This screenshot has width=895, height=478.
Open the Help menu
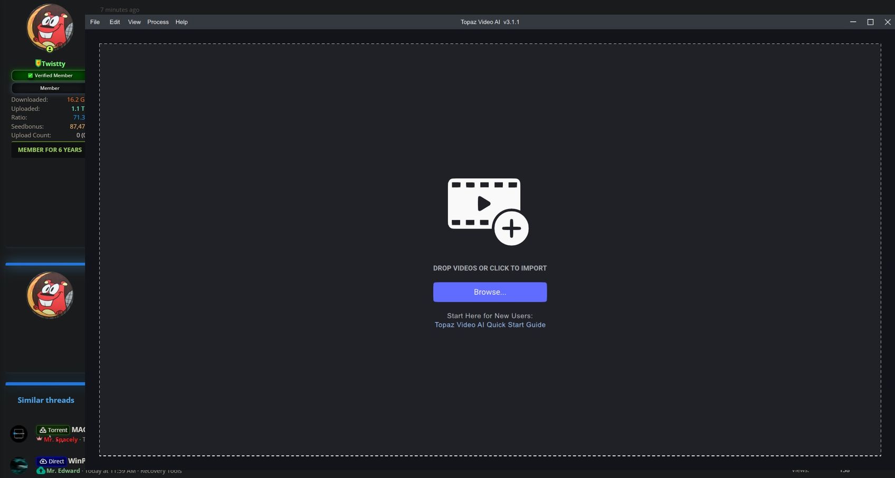(x=182, y=22)
